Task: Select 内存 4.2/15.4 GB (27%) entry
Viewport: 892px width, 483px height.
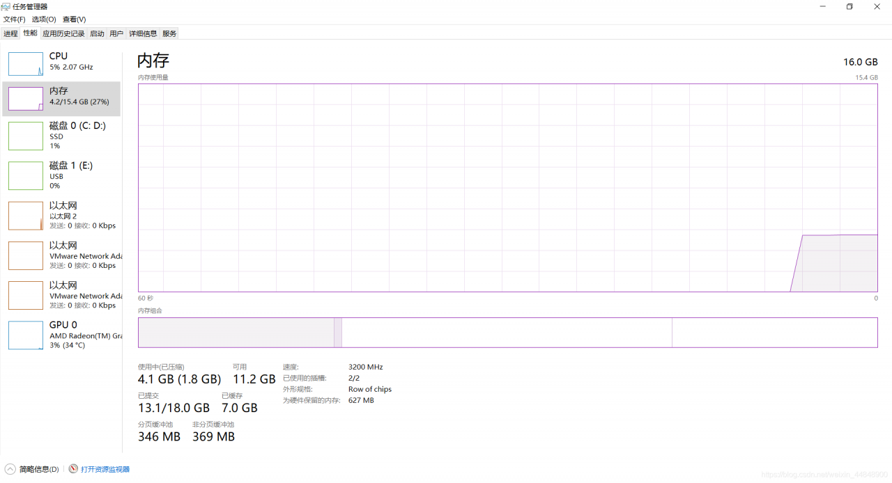Action: [61, 98]
